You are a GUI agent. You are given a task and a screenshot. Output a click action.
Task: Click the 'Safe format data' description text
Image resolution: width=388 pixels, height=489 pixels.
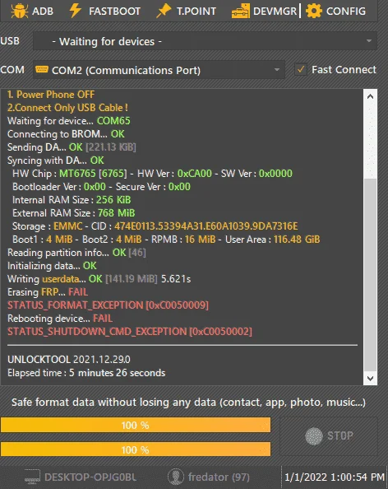[x=188, y=402]
